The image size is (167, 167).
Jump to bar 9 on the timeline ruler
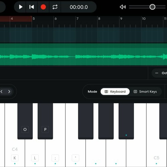pyautogui.click(x=121, y=19)
